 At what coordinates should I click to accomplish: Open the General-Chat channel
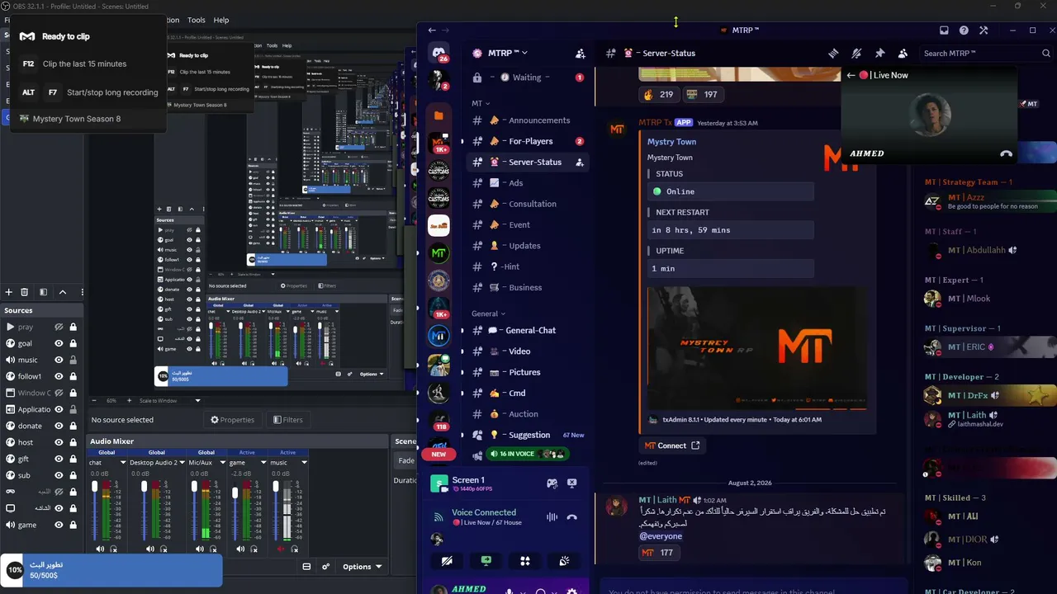click(528, 330)
